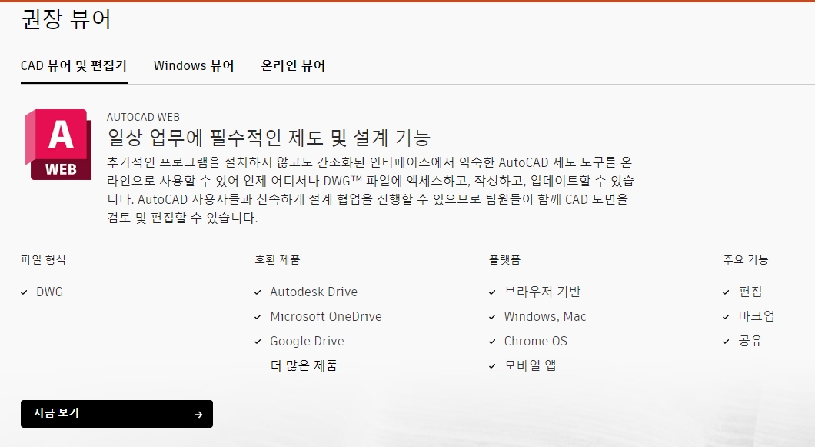Click the 플랫폼 column heading
Image resolution: width=815 pixels, height=447 pixels.
[x=504, y=260]
